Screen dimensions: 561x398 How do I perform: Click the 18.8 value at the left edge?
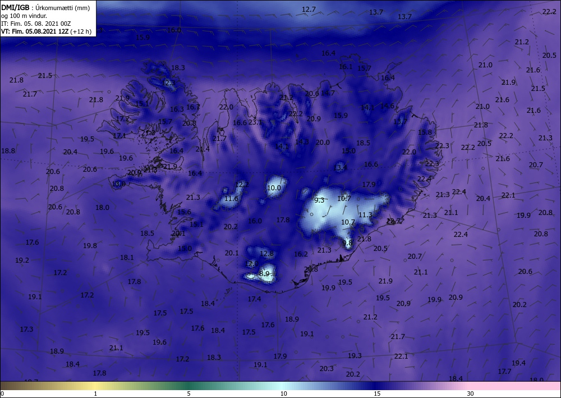(8, 150)
